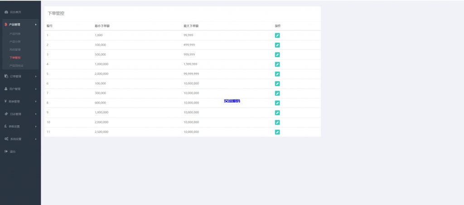Screen dimensions: 464x205
Task: Edit row 7 with minimum 300,000
Action: (x=277, y=93)
